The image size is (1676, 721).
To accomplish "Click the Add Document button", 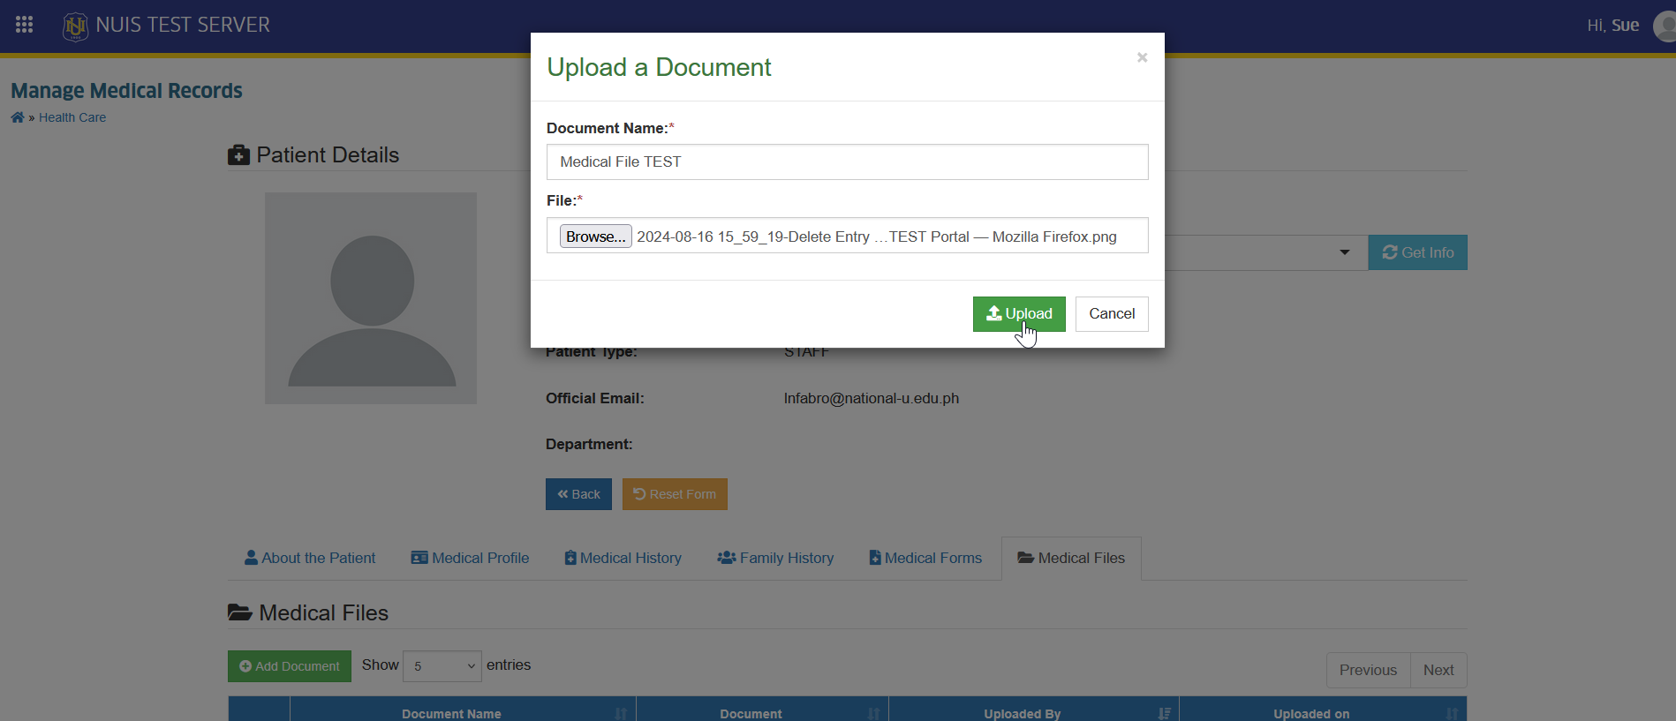I will pyautogui.click(x=290, y=666).
